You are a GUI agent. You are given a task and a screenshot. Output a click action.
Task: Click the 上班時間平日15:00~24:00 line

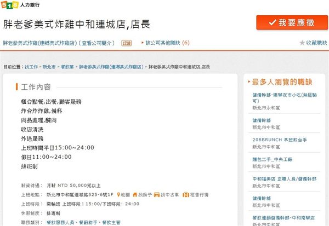click(58, 148)
